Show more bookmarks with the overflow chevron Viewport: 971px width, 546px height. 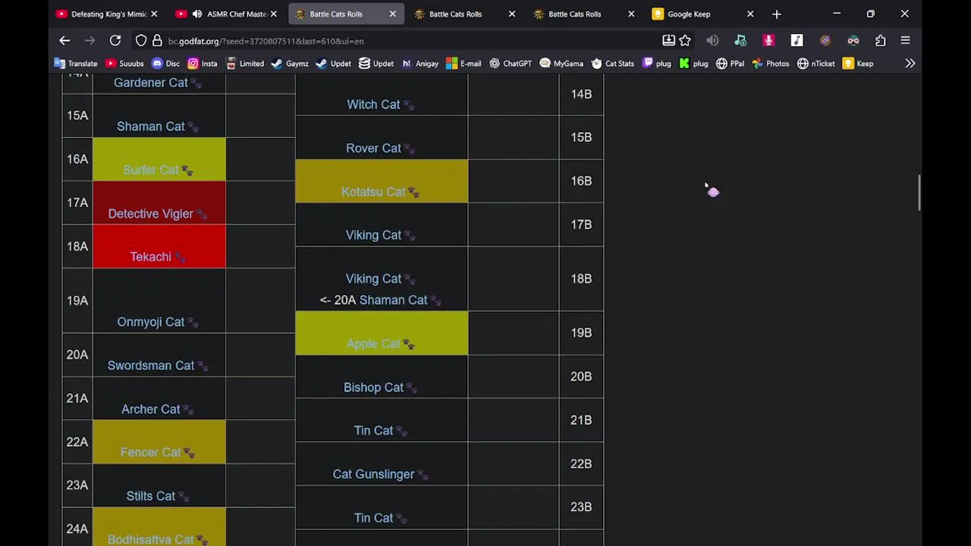tap(910, 64)
